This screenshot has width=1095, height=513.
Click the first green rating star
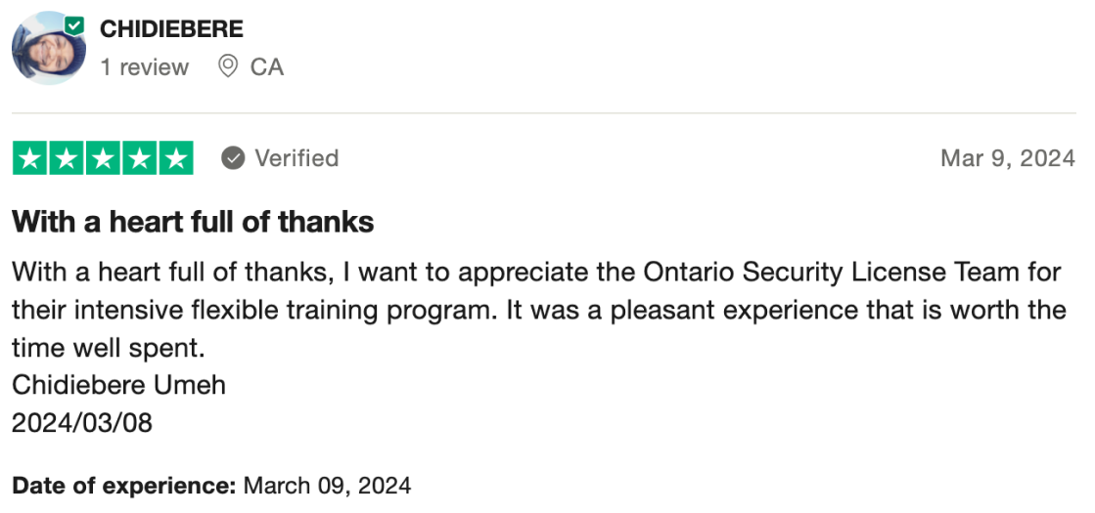click(x=30, y=158)
